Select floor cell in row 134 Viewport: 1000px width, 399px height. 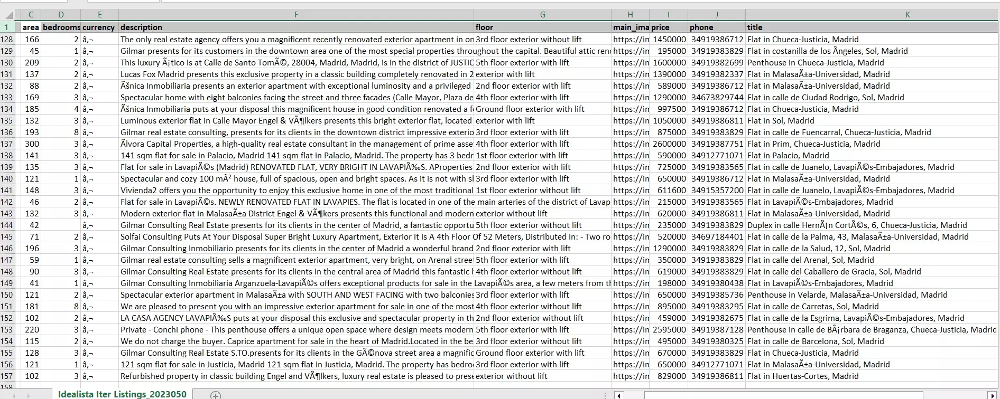(x=542, y=109)
